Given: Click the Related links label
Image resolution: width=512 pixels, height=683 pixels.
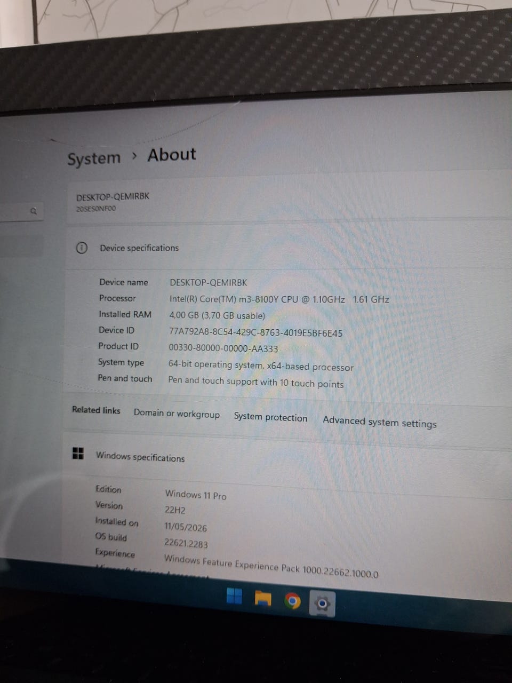Looking at the screenshot, I should (96, 410).
